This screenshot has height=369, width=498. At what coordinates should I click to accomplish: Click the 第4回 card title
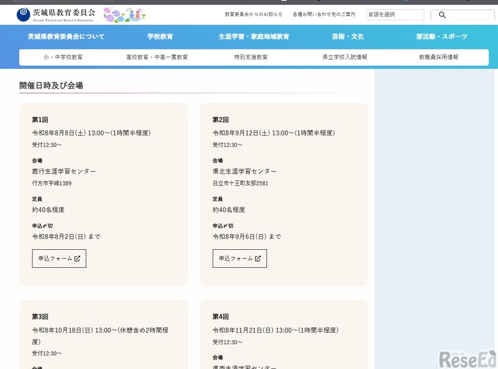coord(221,317)
